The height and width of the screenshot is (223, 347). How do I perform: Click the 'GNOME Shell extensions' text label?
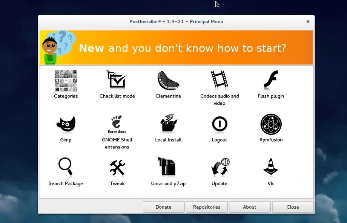click(x=117, y=143)
